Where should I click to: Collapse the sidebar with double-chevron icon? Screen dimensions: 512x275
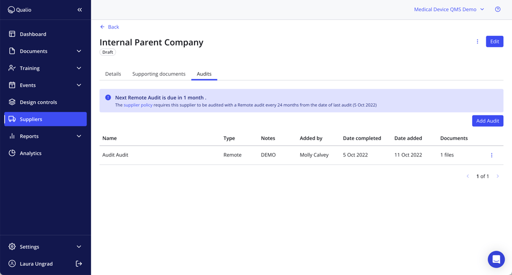[x=79, y=10]
